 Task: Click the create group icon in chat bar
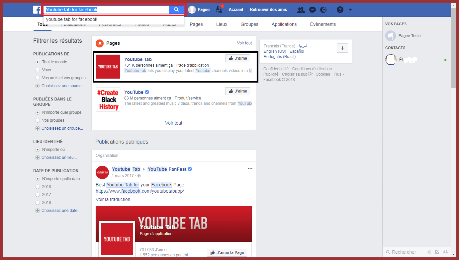pyautogui.click(x=445, y=252)
